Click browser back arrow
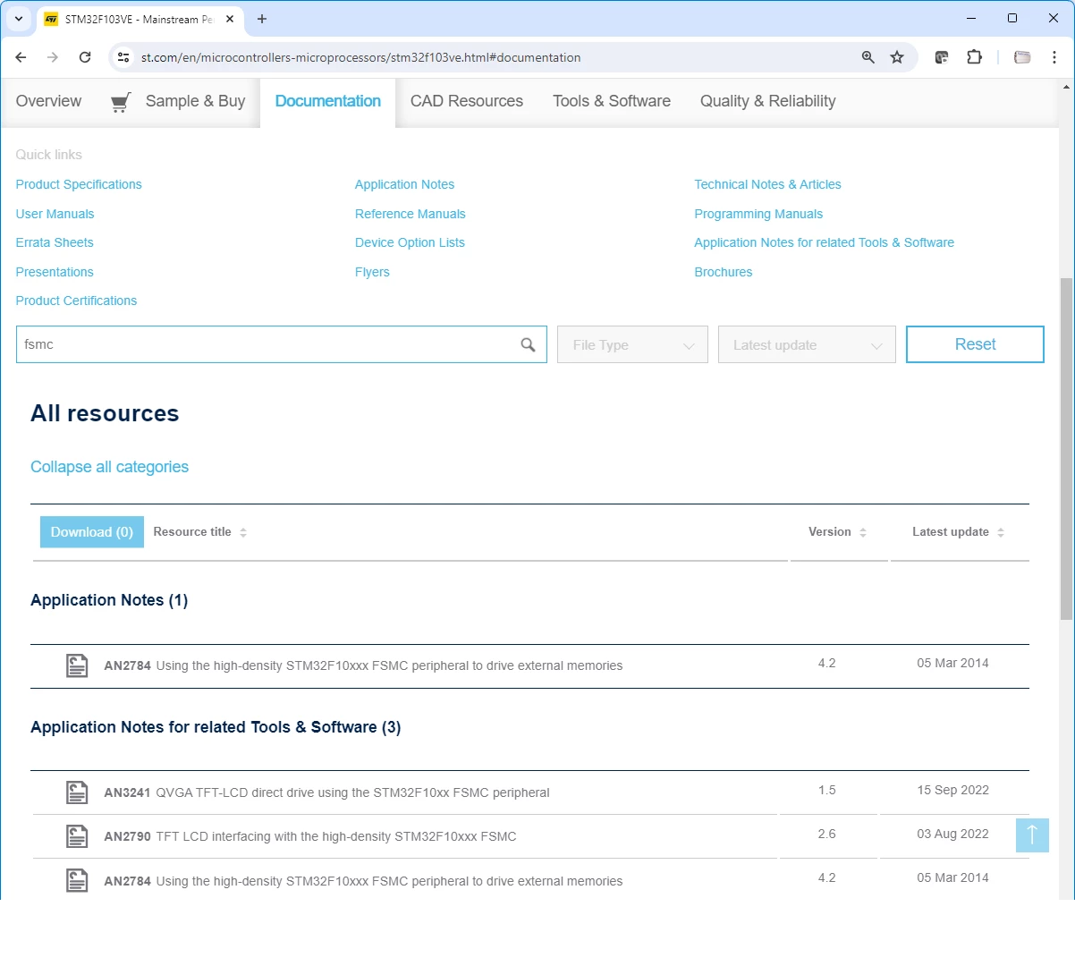This screenshot has width=1075, height=966. pos(21,57)
